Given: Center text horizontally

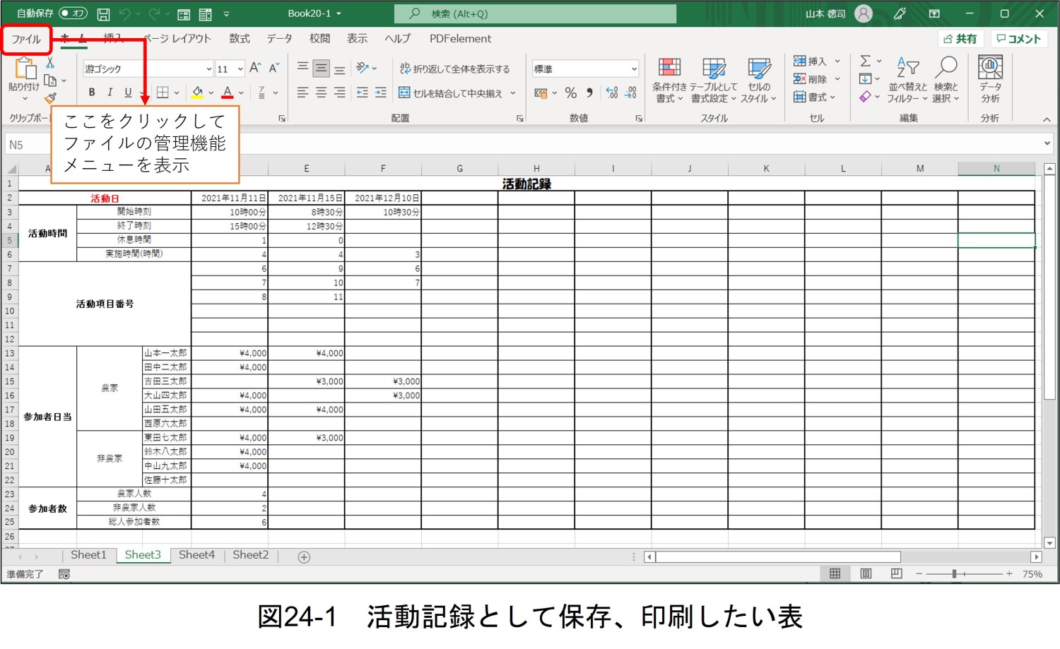Looking at the screenshot, I should point(321,93).
